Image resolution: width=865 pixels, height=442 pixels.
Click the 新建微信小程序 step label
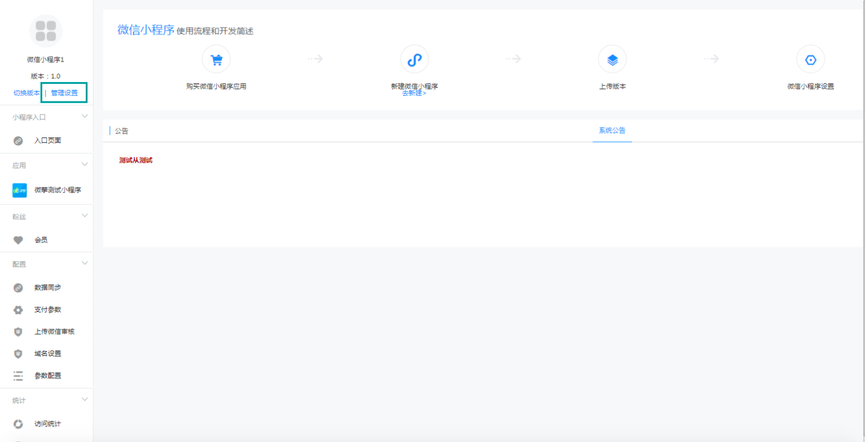414,86
